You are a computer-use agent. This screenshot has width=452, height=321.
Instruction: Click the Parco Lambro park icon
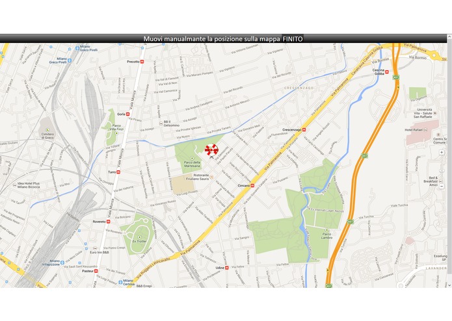(326, 230)
